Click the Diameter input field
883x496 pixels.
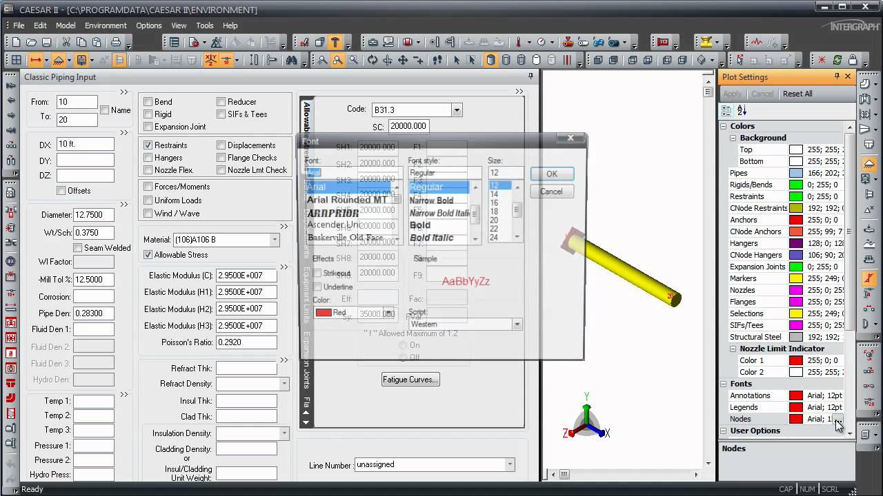pyautogui.click(x=93, y=215)
